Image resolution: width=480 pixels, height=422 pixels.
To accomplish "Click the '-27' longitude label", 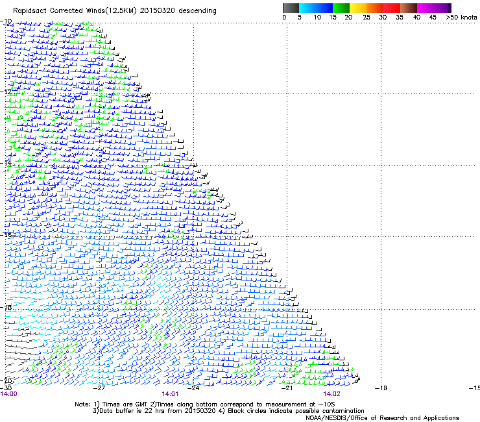I will [x=99, y=388].
